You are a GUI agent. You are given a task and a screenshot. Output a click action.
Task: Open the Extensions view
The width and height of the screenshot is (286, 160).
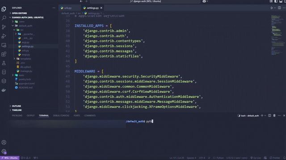(x=4, y=54)
